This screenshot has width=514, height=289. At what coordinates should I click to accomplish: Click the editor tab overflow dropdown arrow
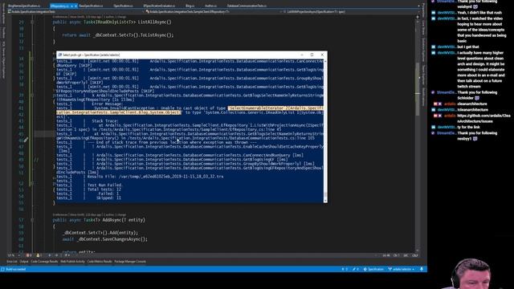tap(418, 6)
